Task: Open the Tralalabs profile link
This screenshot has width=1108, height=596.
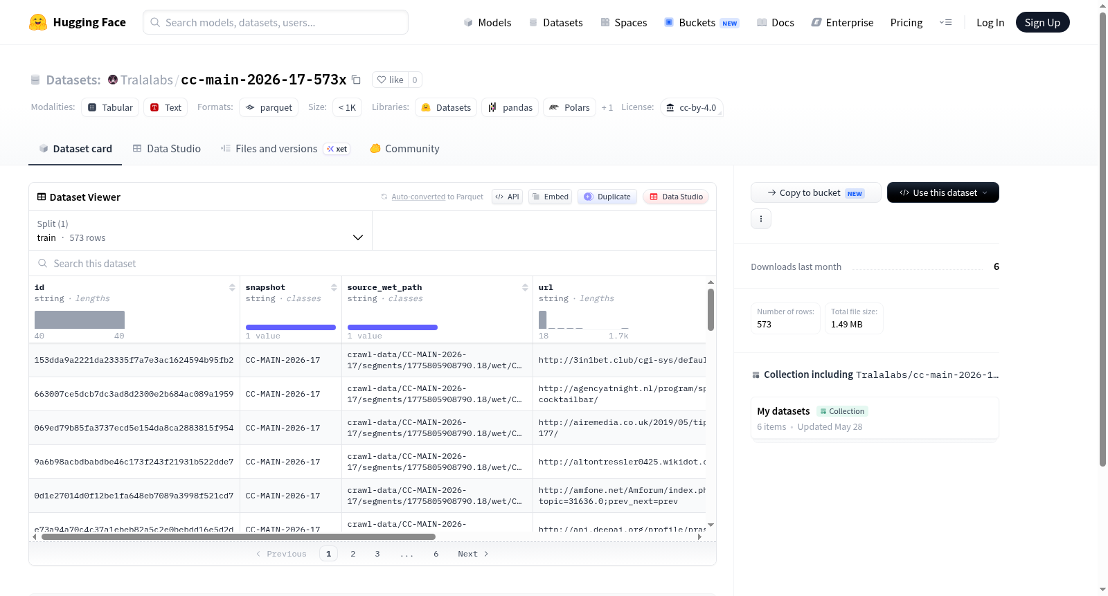Action: (147, 80)
